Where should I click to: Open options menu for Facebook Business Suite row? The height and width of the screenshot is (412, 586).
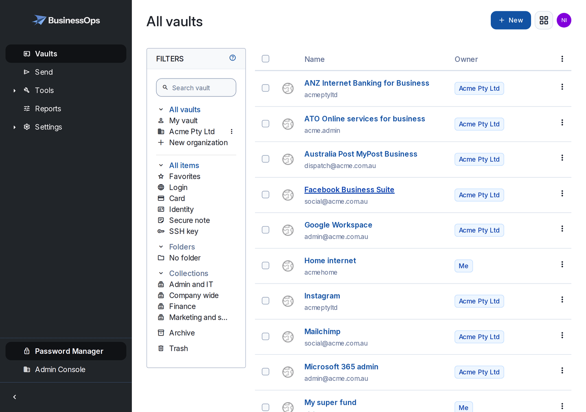pos(562,193)
